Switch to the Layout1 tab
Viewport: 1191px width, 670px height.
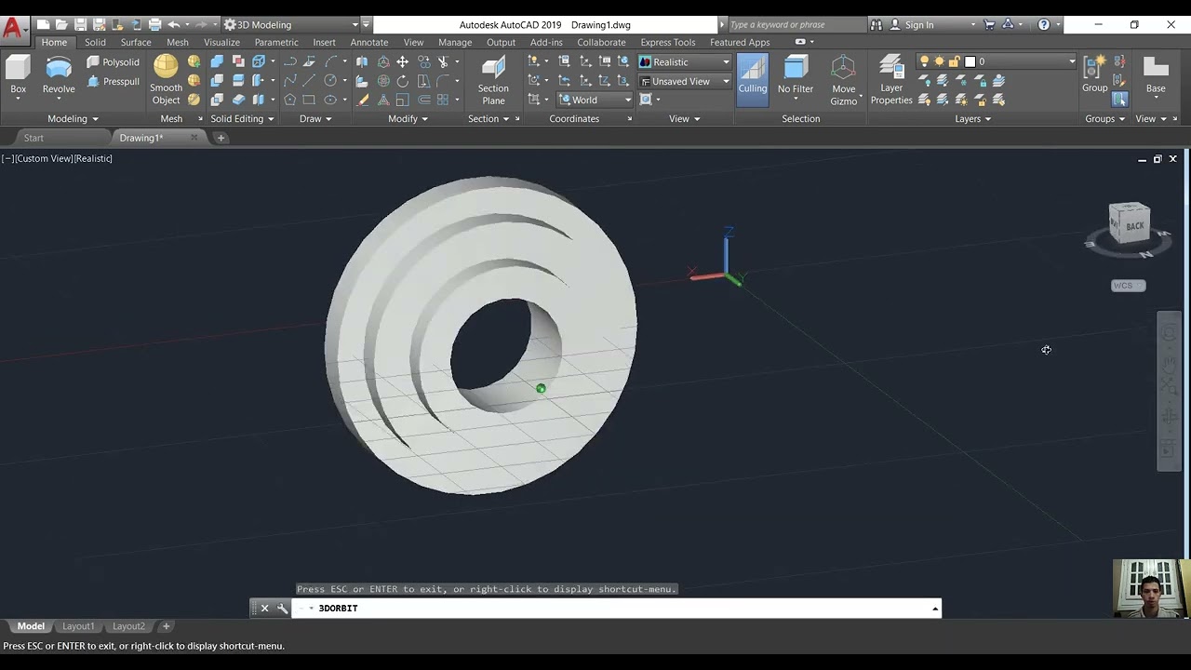78,626
